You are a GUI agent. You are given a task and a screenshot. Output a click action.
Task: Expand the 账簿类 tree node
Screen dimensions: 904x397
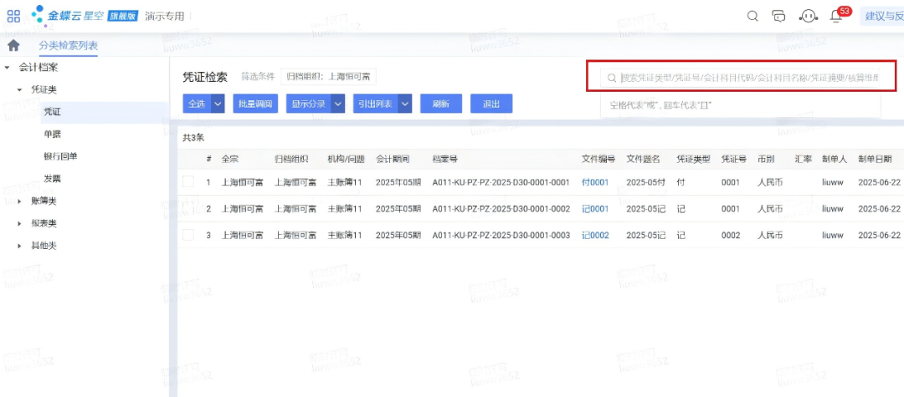[x=20, y=201]
